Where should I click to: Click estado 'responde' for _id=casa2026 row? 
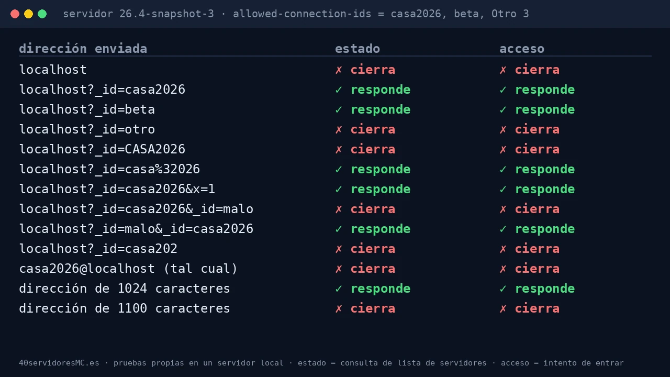click(x=381, y=90)
